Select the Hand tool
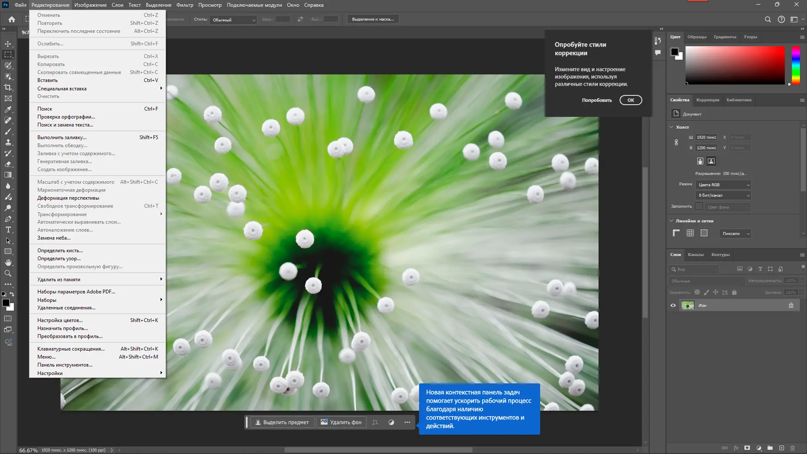The height and width of the screenshot is (454, 807). click(x=8, y=262)
